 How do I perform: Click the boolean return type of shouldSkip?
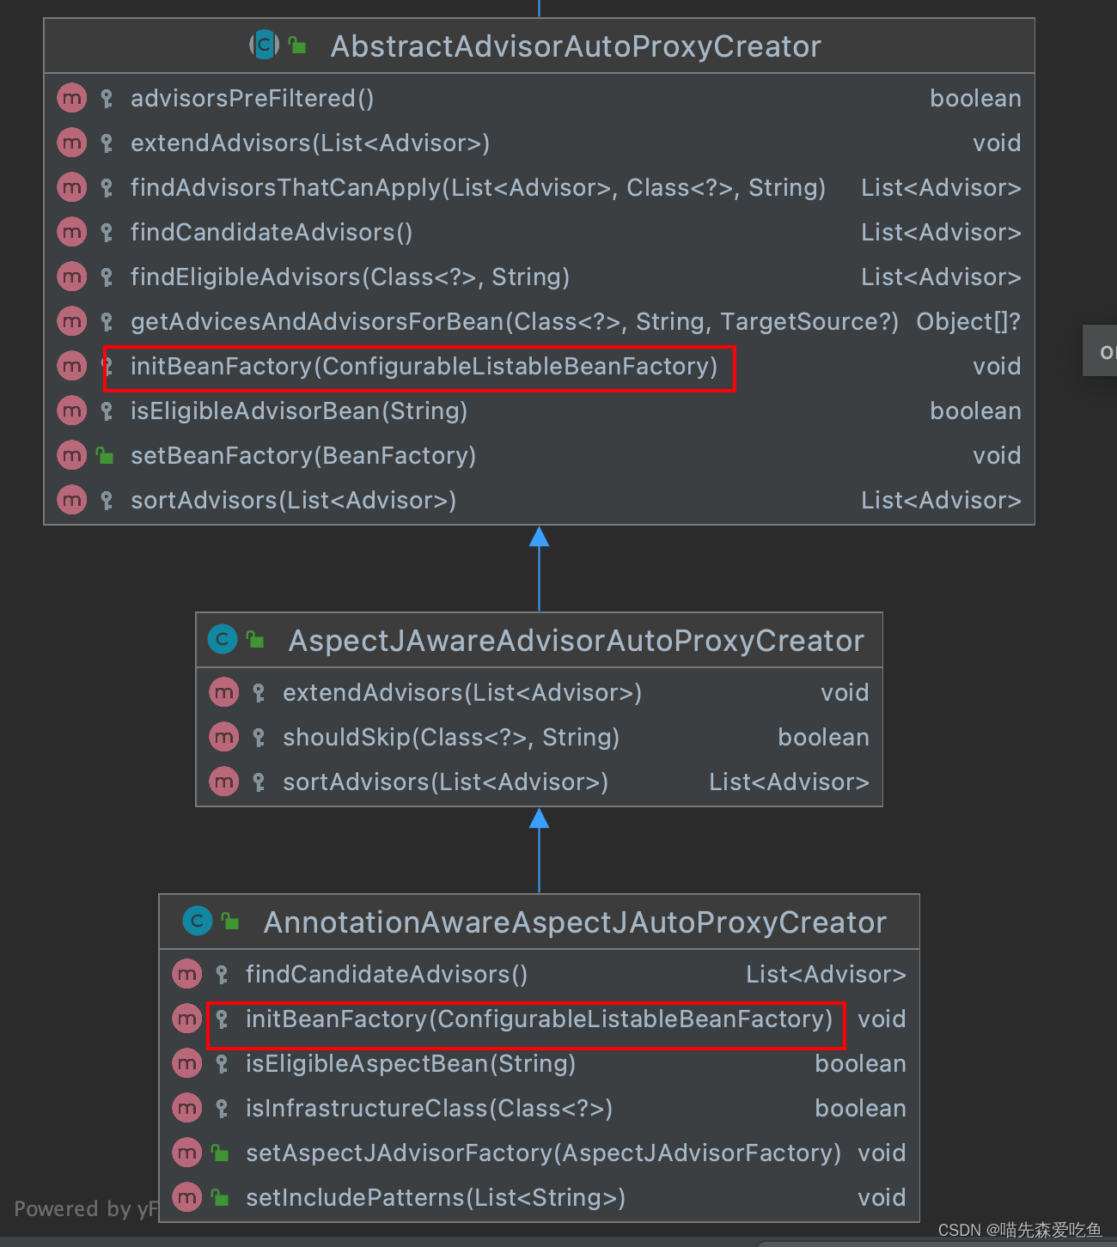point(823,737)
